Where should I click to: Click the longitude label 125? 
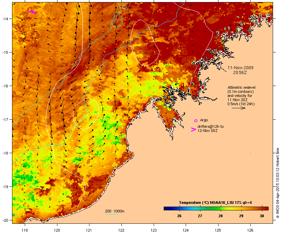218,230
